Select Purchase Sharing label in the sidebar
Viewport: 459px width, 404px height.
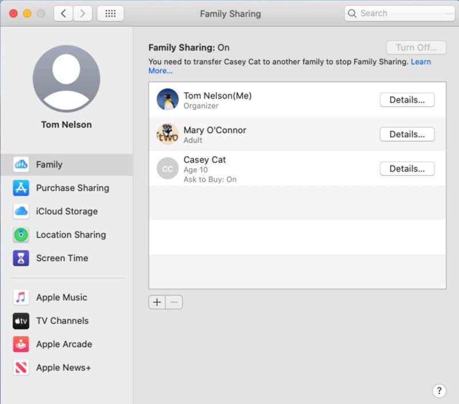(73, 188)
